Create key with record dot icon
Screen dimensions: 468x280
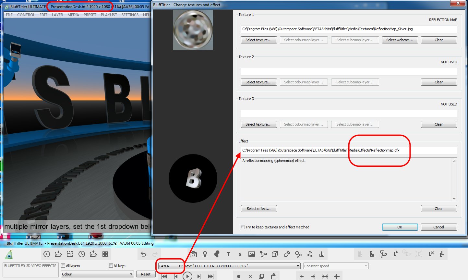click(239, 276)
